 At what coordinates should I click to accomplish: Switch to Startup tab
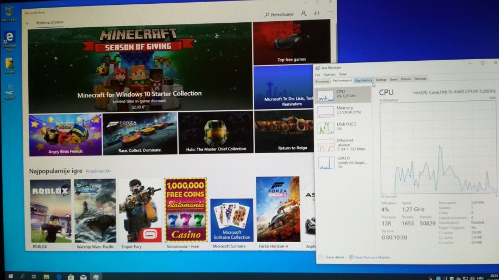tap(381, 80)
